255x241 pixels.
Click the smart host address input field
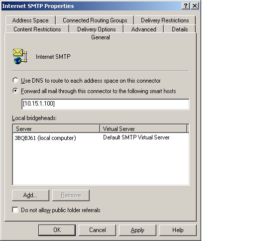click(x=106, y=104)
